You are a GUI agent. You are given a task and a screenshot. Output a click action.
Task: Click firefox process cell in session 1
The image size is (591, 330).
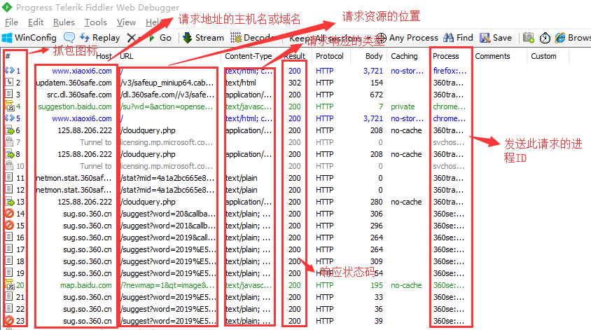pos(450,71)
